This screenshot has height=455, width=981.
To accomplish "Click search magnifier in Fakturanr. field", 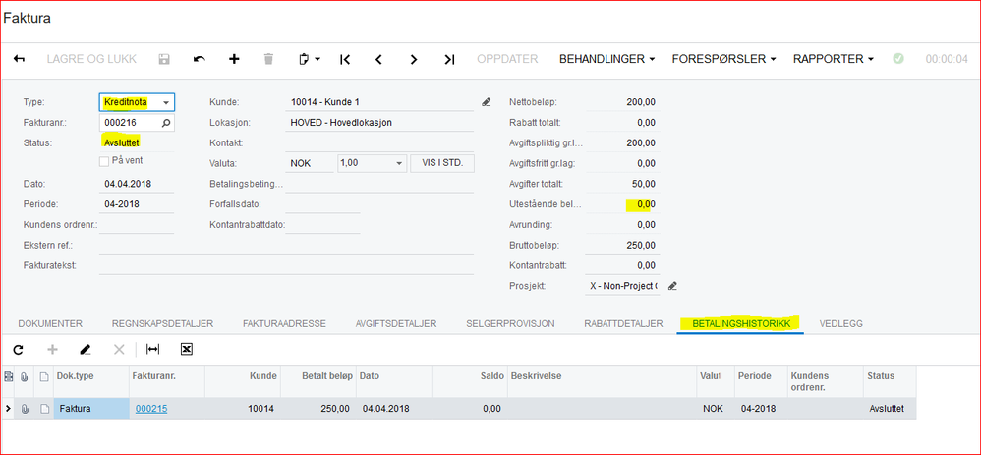I will point(166,123).
